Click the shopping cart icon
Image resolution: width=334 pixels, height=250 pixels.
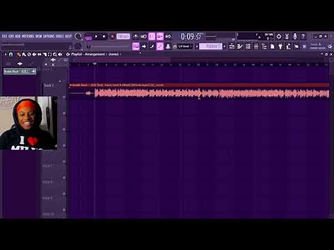point(304,47)
